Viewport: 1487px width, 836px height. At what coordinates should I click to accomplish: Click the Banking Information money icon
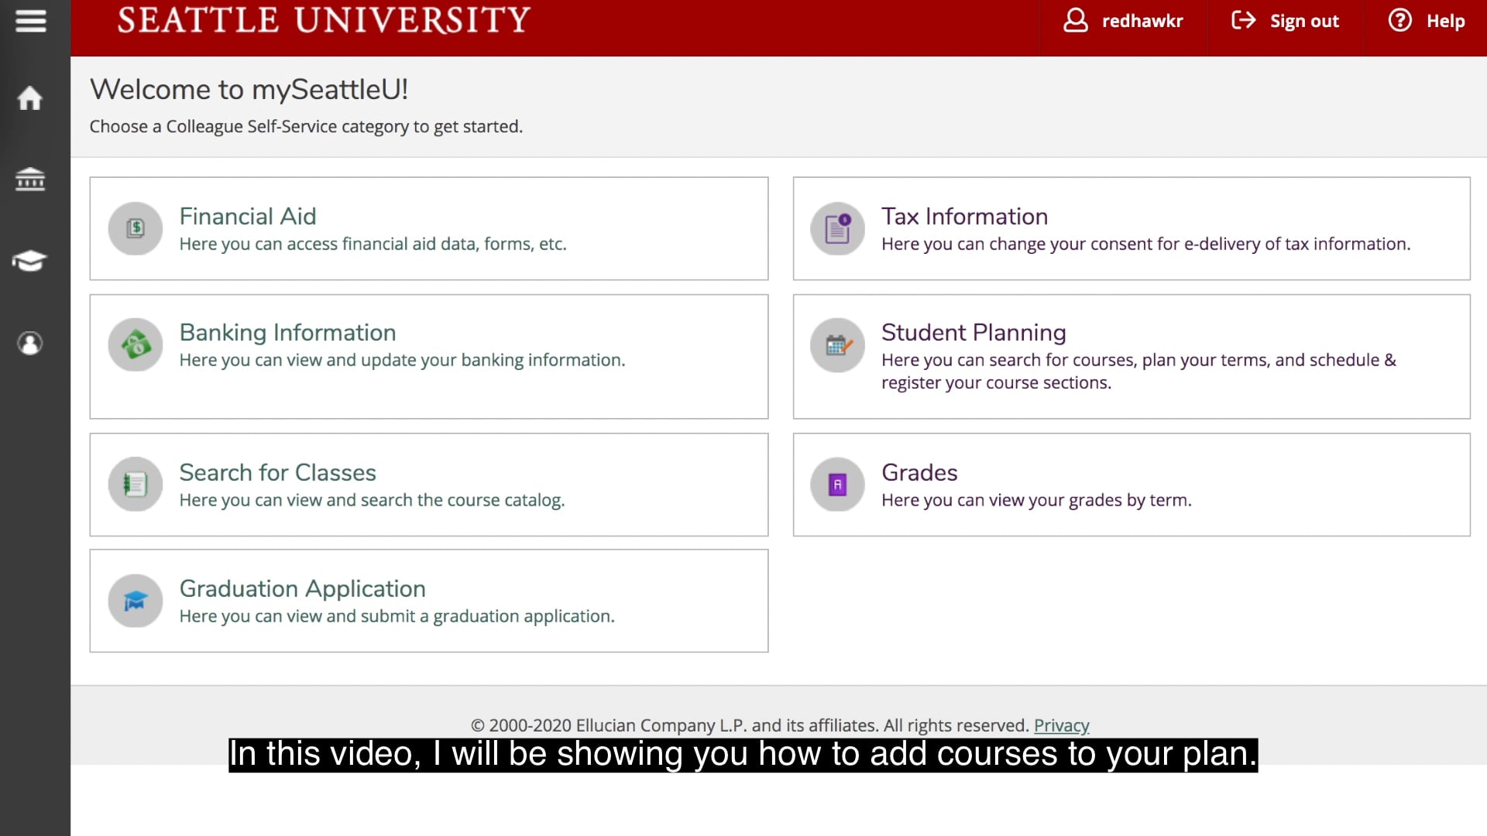pyautogui.click(x=136, y=344)
